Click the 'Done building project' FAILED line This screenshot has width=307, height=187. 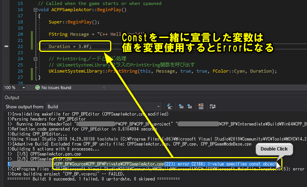click(x=66, y=174)
